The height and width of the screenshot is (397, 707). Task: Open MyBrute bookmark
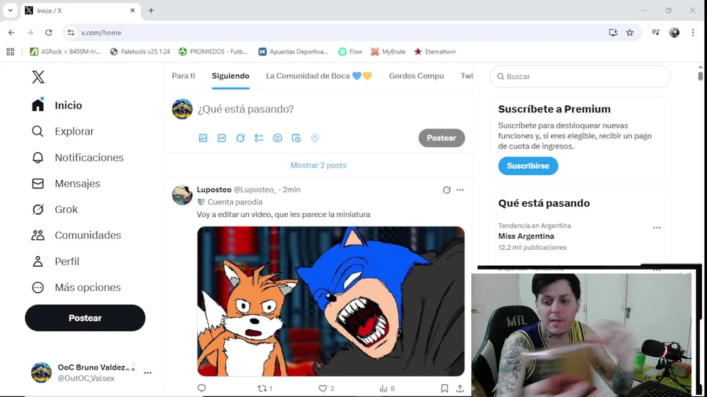pos(388,52)
